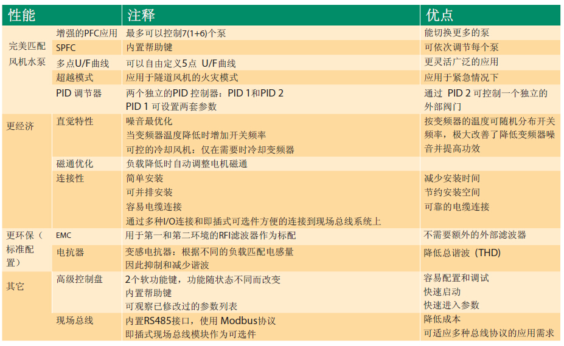This screenshot has height=346, width=564.
Task: Click 快速启动 text
Action: 442,292
